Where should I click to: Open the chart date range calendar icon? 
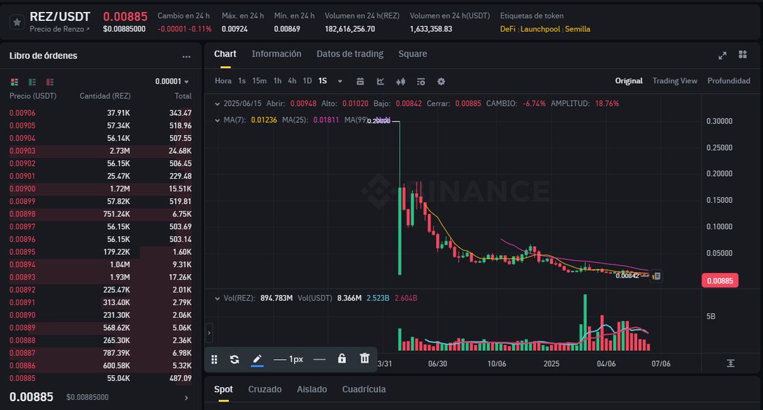[x=361, y=81]
